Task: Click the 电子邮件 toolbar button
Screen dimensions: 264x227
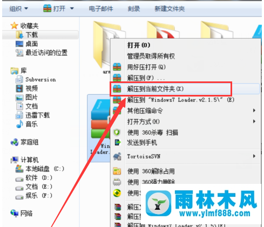Action: click(x=101, y=9)
